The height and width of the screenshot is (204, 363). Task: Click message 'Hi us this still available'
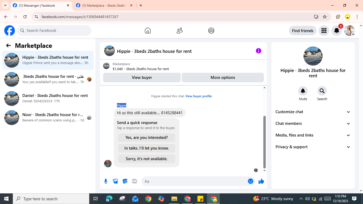point(150,113)
